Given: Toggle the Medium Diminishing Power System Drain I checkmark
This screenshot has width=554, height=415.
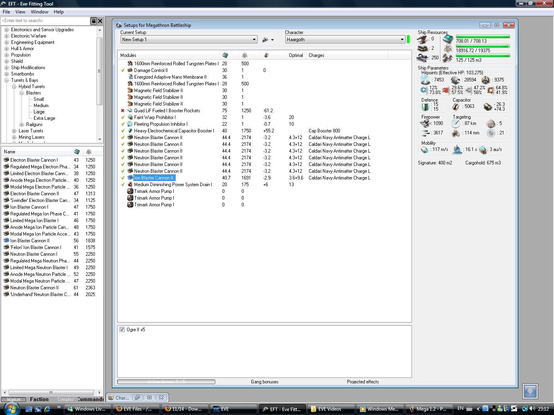Looking at the screenshot, I should tap(123, 185).
